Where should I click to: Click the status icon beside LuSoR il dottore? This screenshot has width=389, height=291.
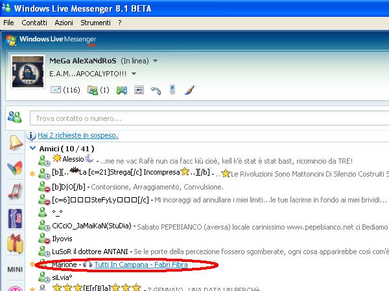pos(44,251)
